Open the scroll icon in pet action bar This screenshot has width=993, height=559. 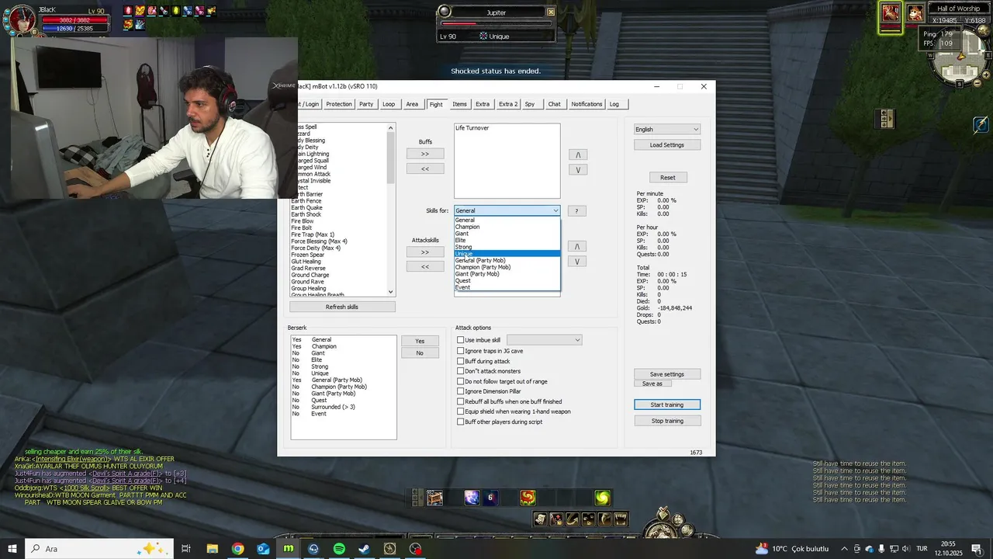point(540,519)
